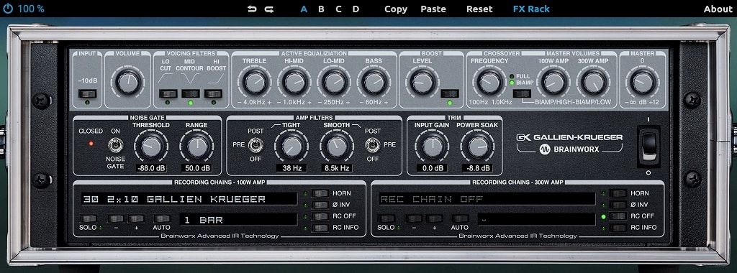
Task: Click the 100 % scaling value
Action: [x=31, y=9]
